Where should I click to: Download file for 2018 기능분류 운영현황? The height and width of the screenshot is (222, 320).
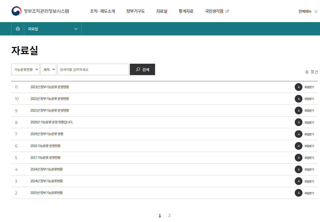point(298,146)
